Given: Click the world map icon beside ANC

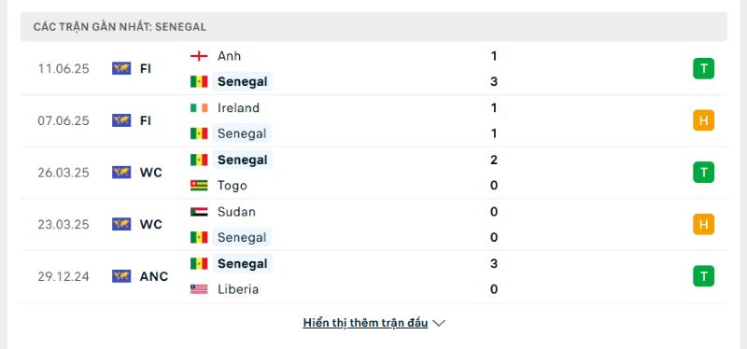Looking at the screenshot, I should point(121,276).
